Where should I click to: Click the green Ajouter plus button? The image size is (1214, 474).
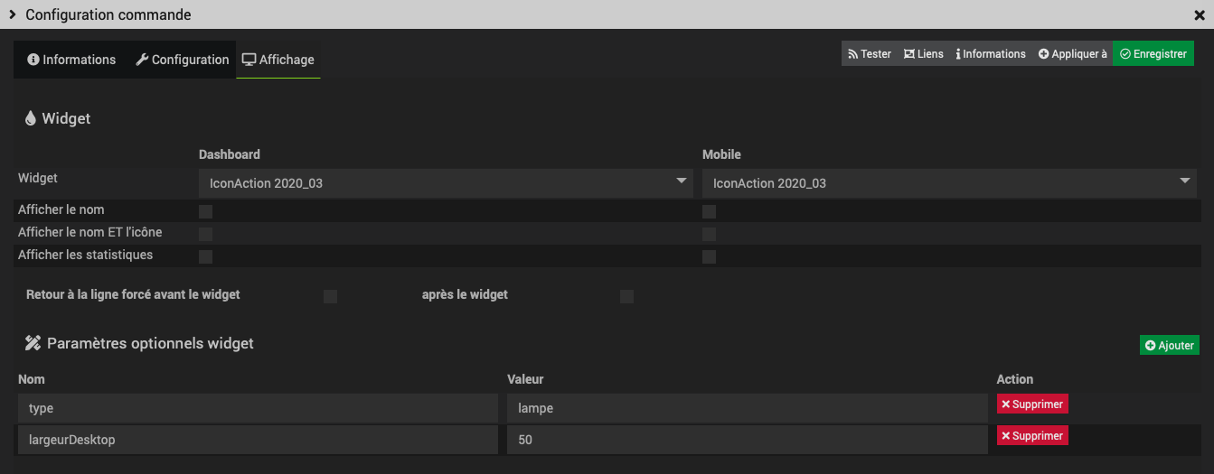tap(1170, 345)
